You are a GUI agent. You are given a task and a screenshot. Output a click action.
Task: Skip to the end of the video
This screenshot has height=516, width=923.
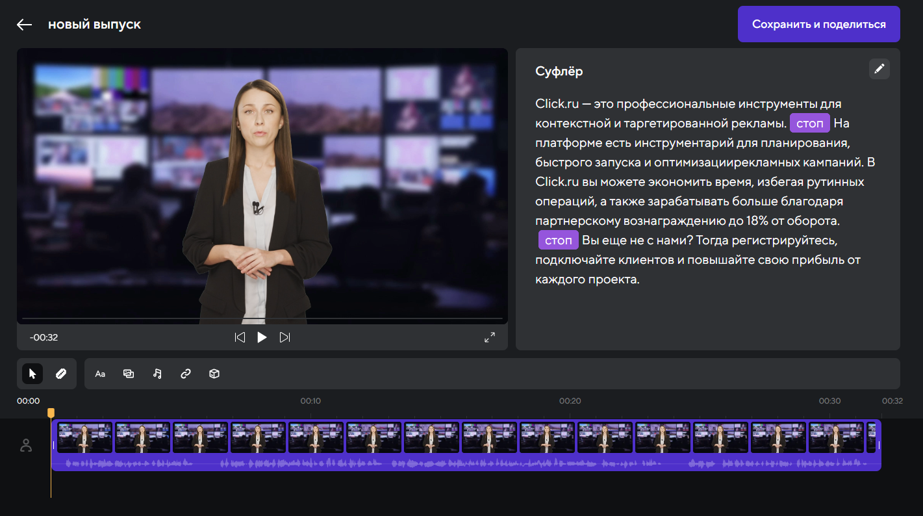[284, 337]
